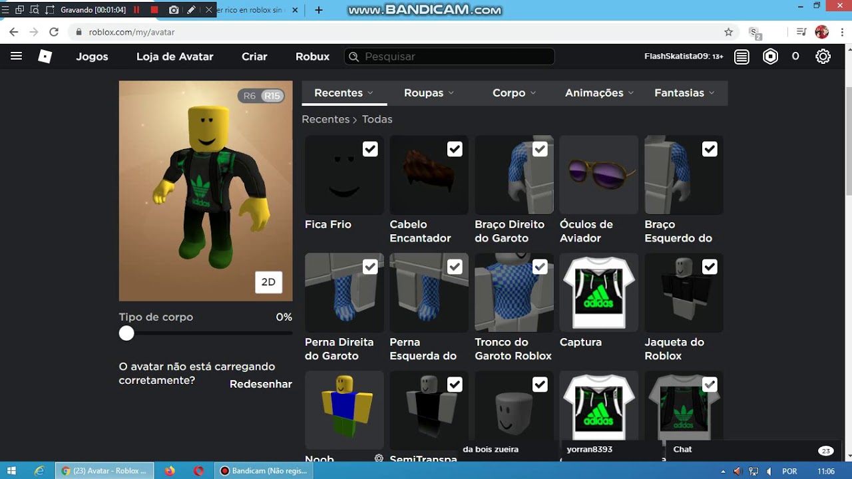This screenshot has height=479, width=852.
Task: Expand the Roupas dropdown tab
Action: (429, 93)
